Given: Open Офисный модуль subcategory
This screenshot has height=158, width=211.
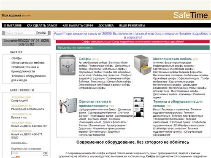Looking at the screenshot, I should pos(189,78).
